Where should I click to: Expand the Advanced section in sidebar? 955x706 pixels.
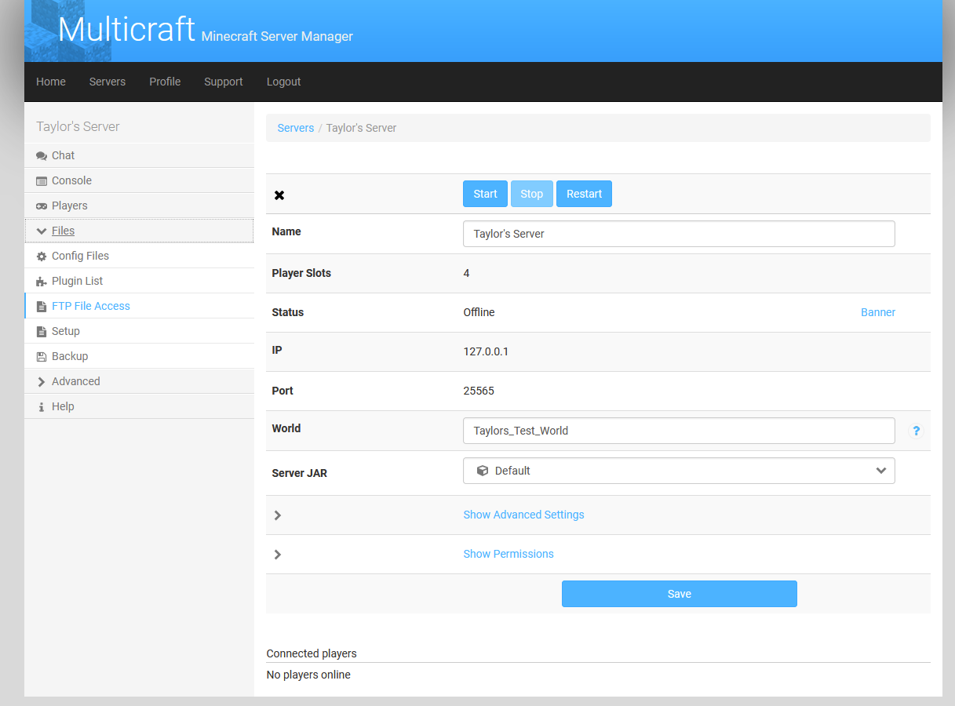coord(41,381)
